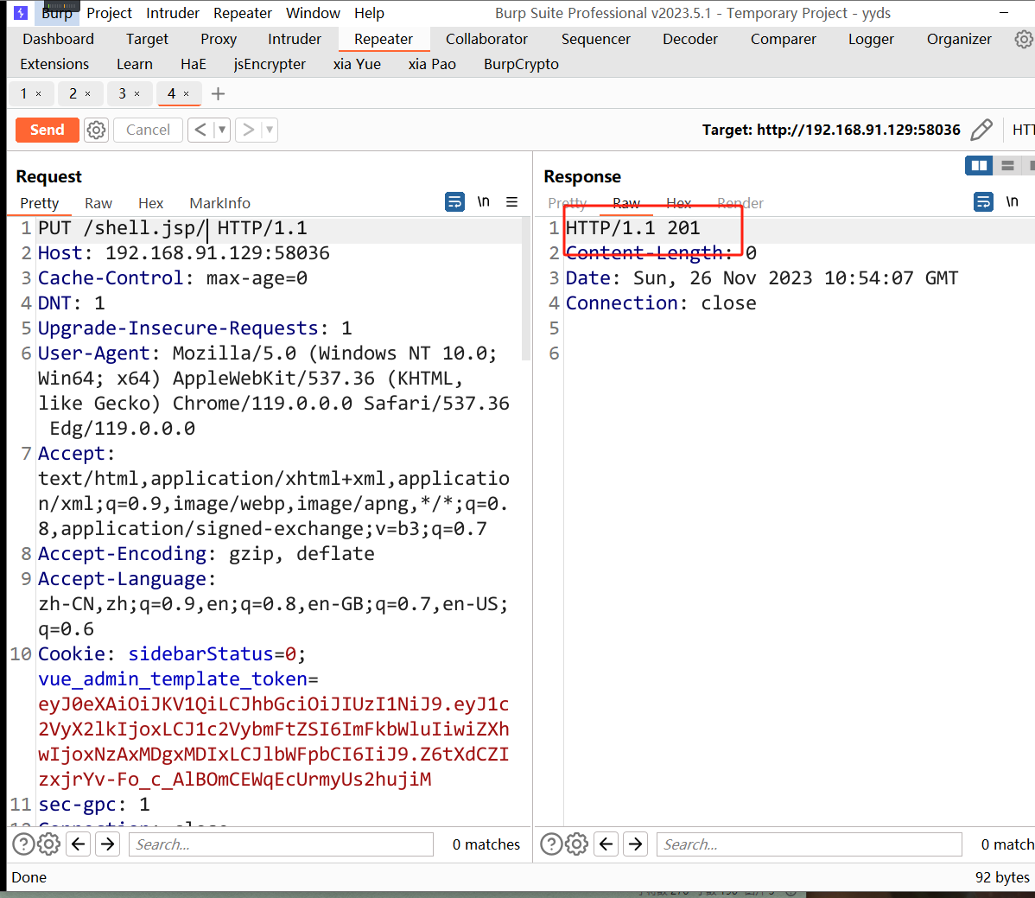Screen dimensions: 1035x898
Task: Switch to Dashboard tab
Action: 58,40
